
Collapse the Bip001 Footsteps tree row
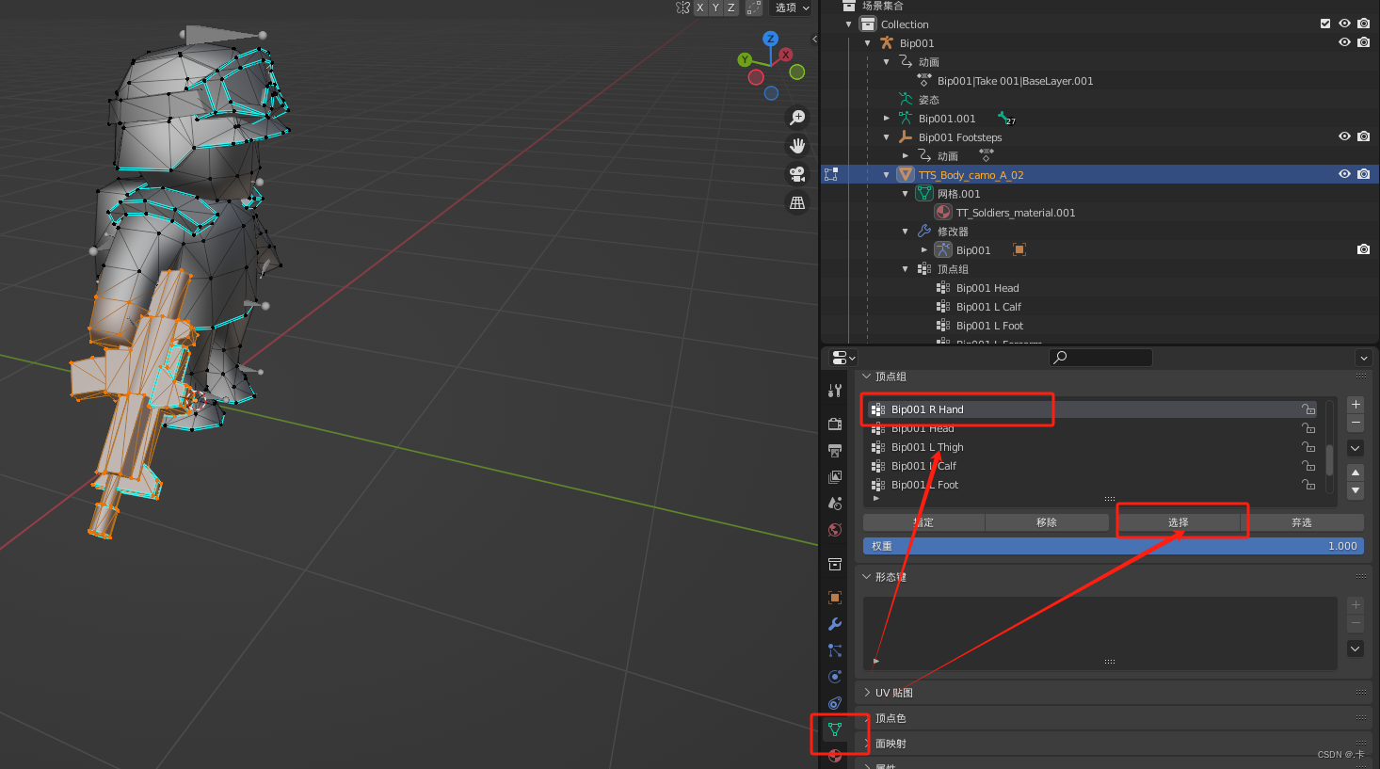point(886,137)
